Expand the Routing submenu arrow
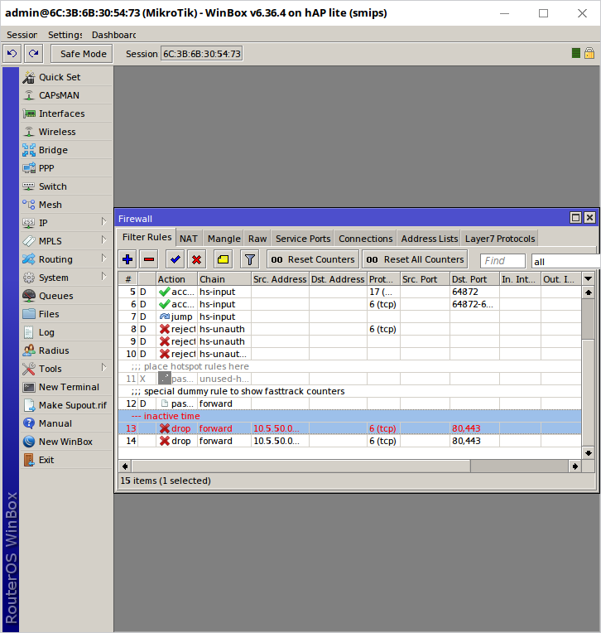This screenshot has width=601, height=633. click(x=103, y=259)
